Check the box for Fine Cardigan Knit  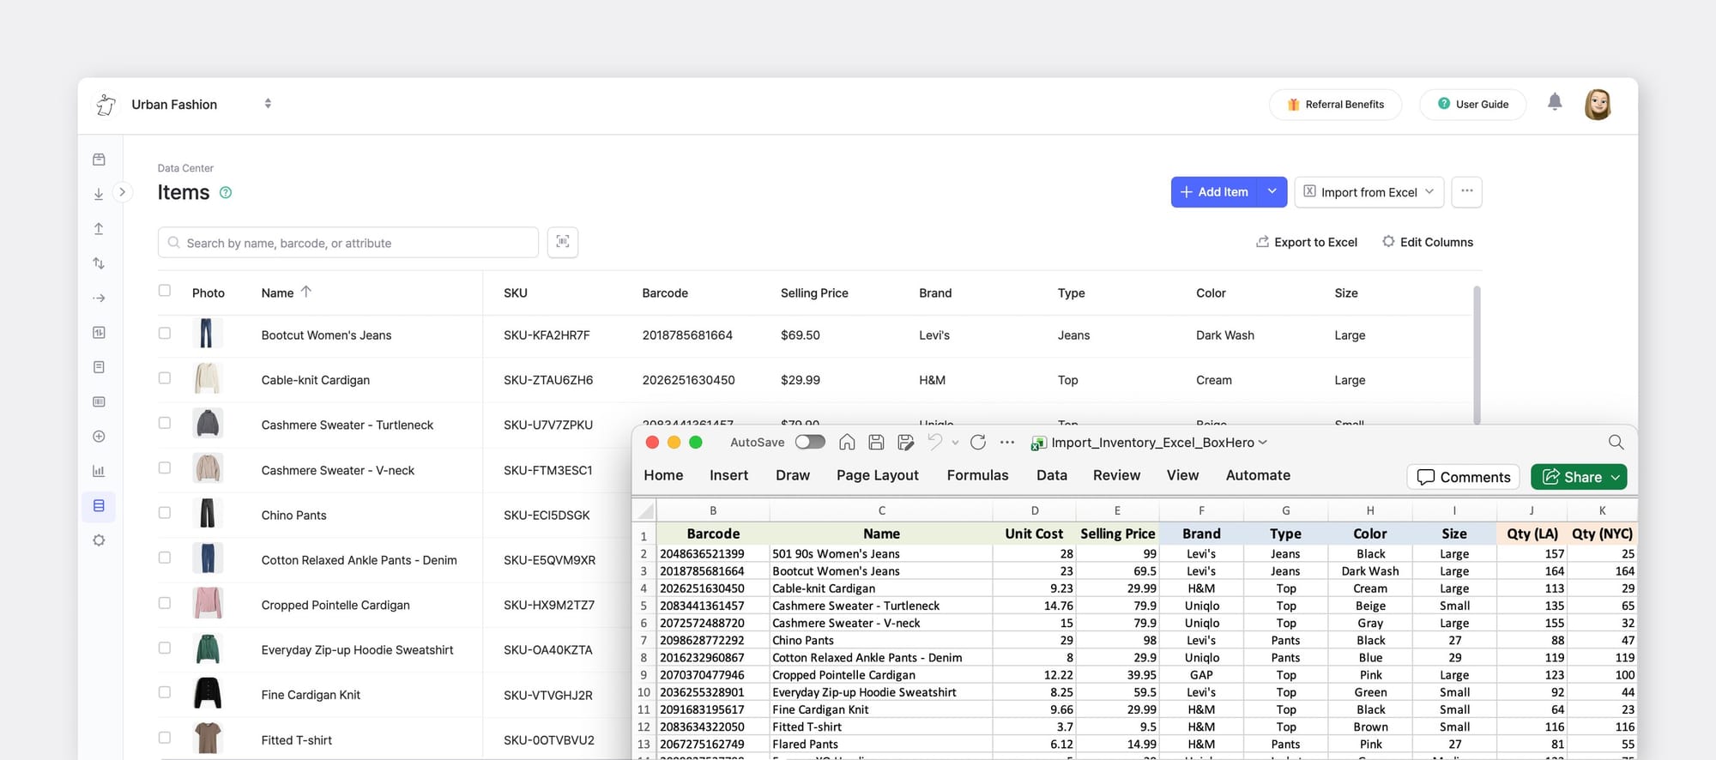pos(165,692)
